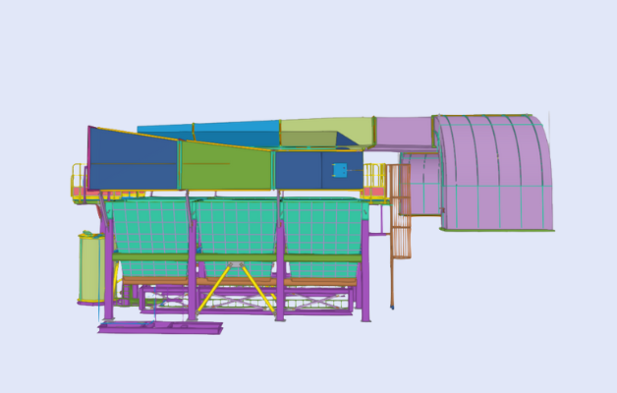Select the yellow handrail on right platform
The width and height of the screenshot is (617, 393).
373,175
